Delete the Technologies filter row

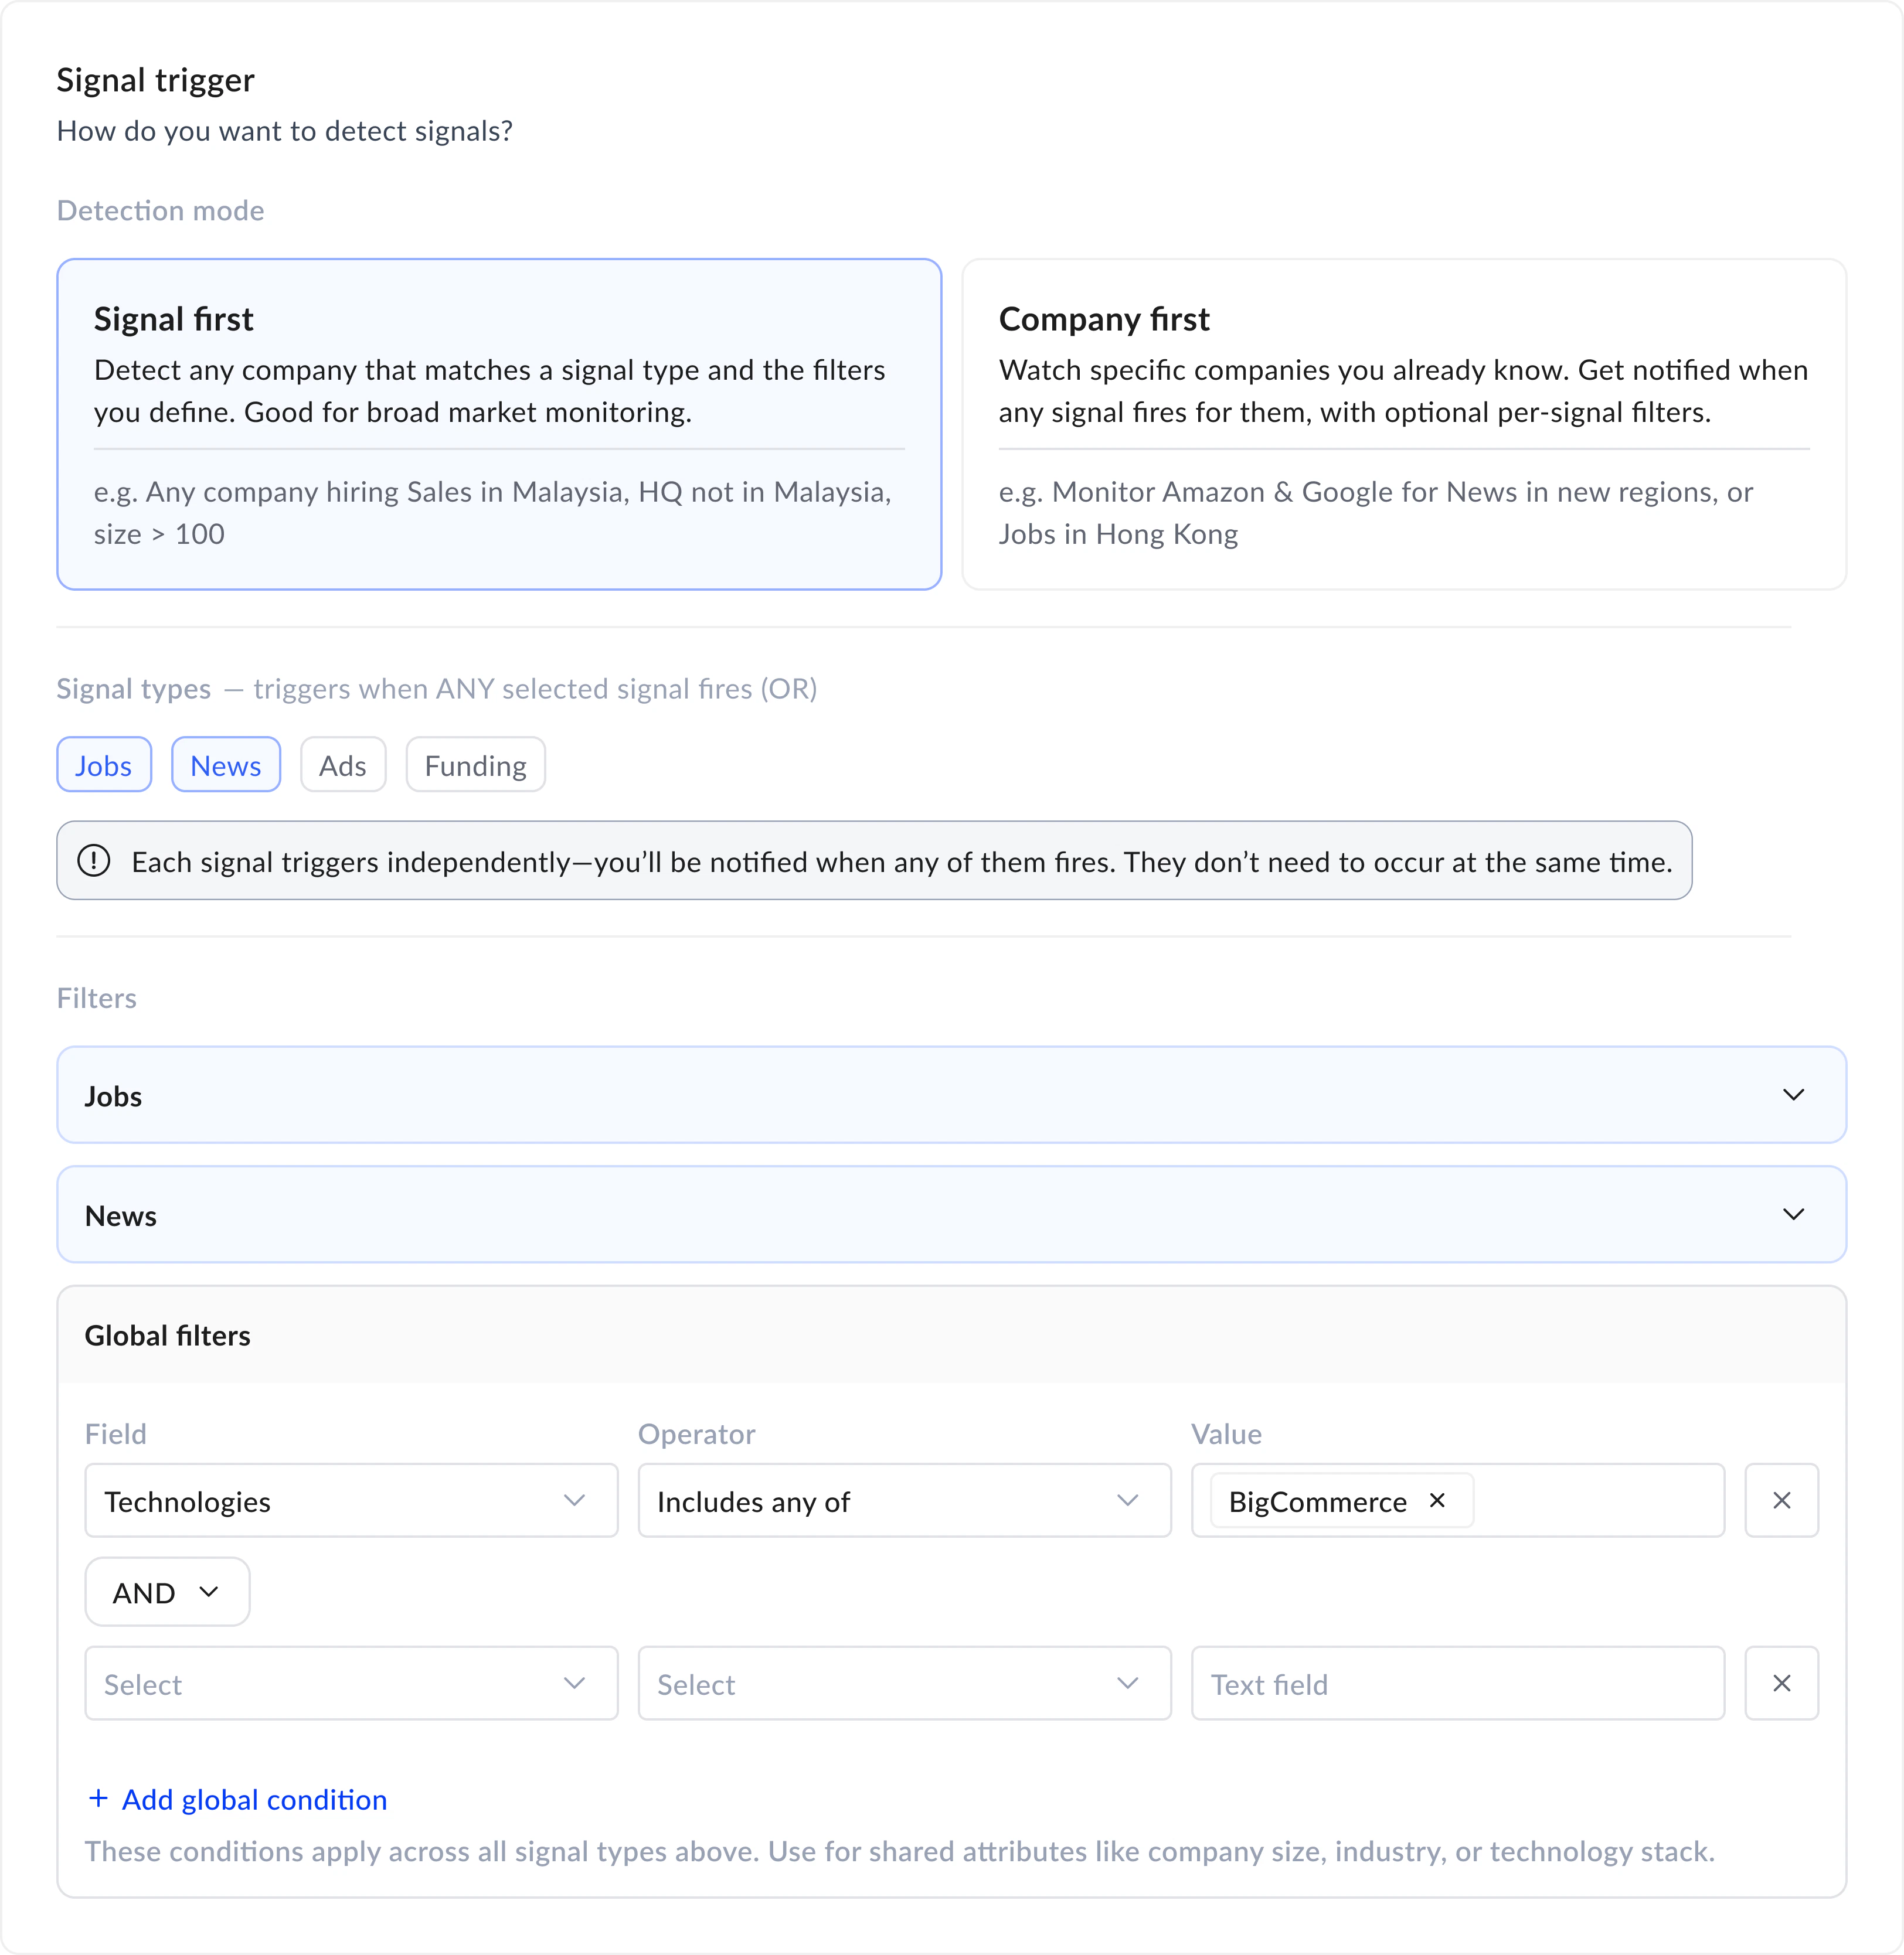tap(1781, 1500)
